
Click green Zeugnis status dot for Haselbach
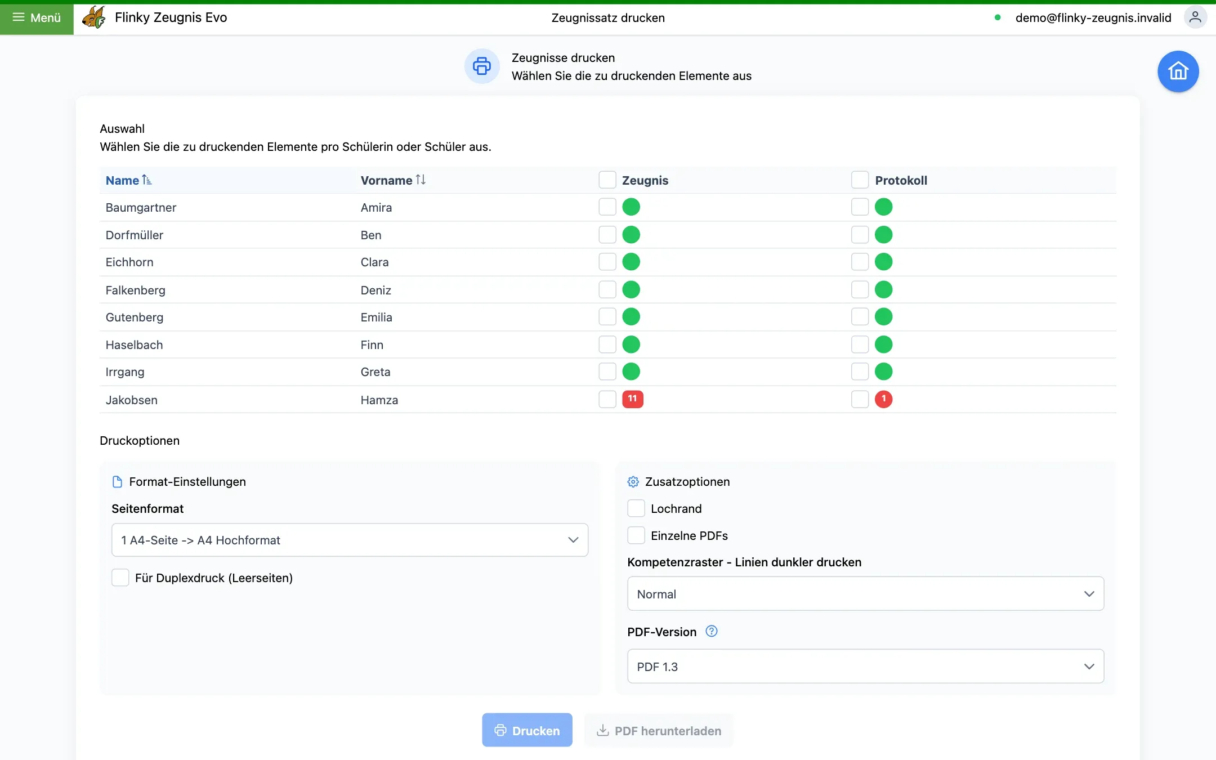click(x=631, y=345)
